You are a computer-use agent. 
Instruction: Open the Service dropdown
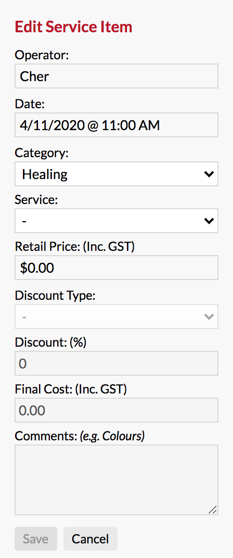click(116, 221)
